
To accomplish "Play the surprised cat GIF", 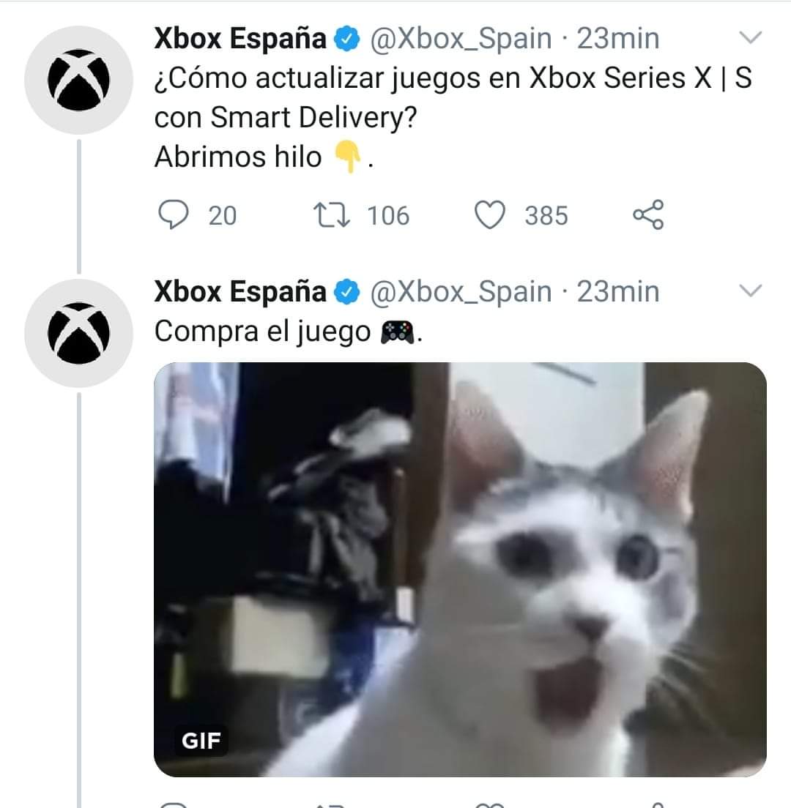I will pyautogui.click(x=460, y=569).
